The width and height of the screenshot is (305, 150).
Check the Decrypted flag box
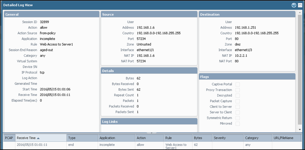pyautogui.click(x=237, y=96)
